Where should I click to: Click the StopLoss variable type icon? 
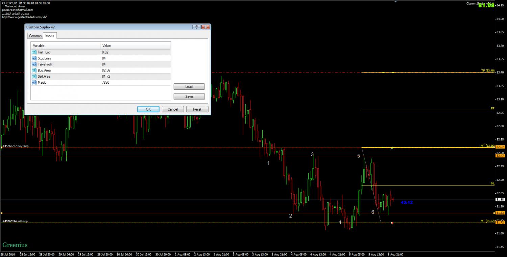coord(34,58)
